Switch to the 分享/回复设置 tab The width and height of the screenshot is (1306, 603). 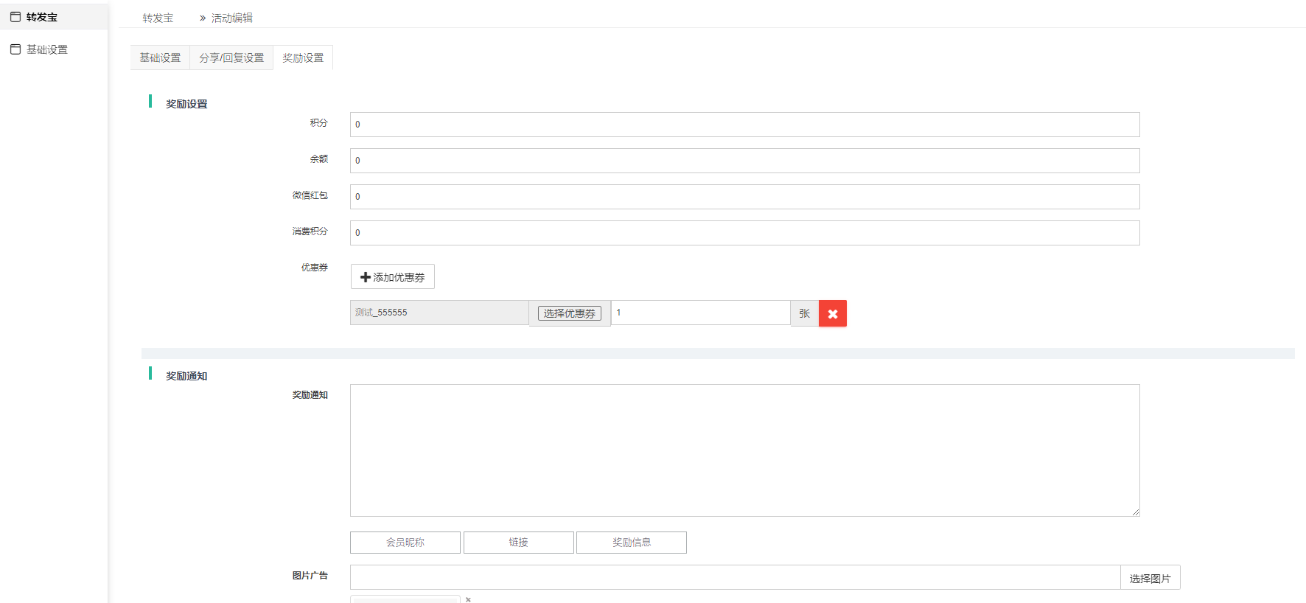click(231, 57)
